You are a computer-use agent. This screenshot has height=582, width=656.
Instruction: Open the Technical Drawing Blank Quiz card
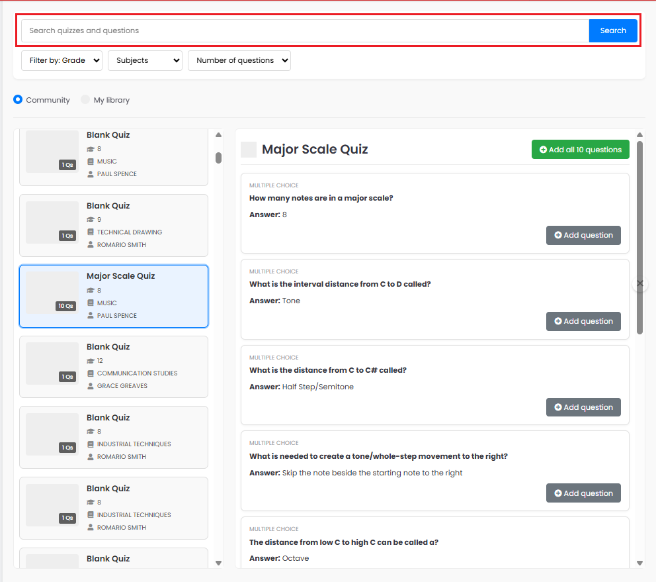coord(114,225)
